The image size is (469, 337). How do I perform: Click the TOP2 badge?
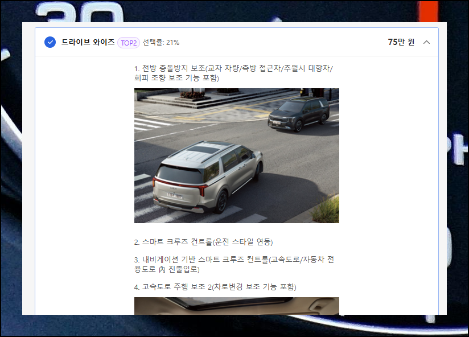pos(129,43)
